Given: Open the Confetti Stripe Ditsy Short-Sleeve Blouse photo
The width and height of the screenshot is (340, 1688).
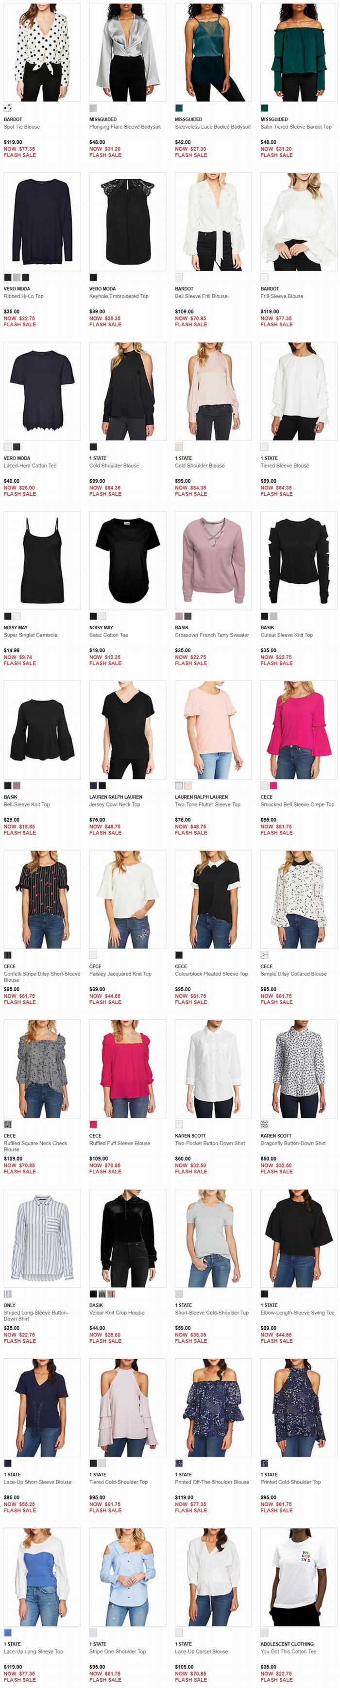Looking at the screenshot, I should (43, 899).
